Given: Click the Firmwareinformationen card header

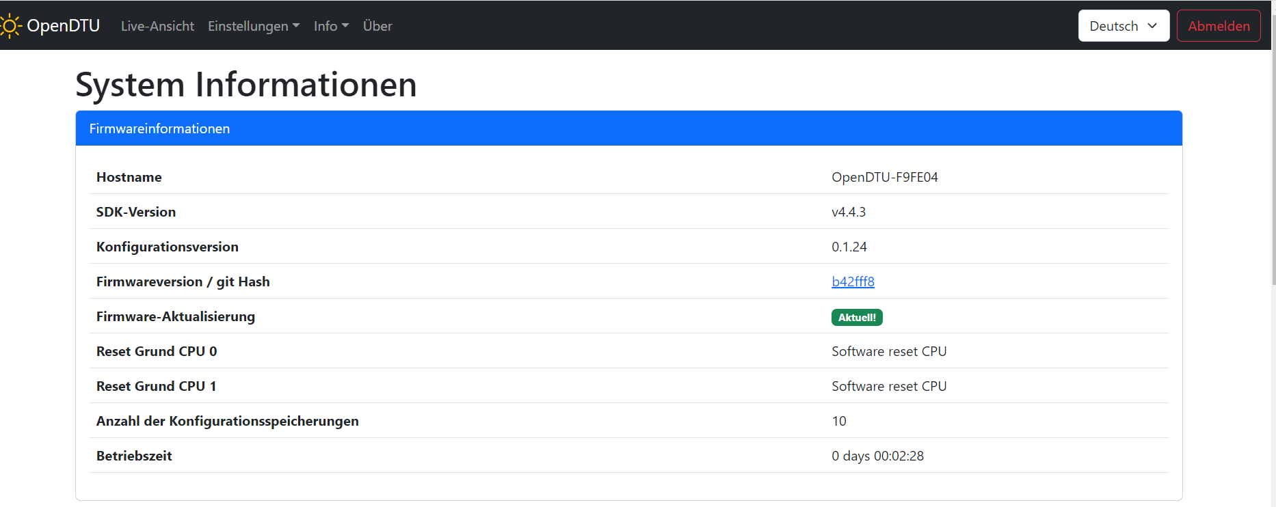Looking at the screenshot, I should (628, 128).
